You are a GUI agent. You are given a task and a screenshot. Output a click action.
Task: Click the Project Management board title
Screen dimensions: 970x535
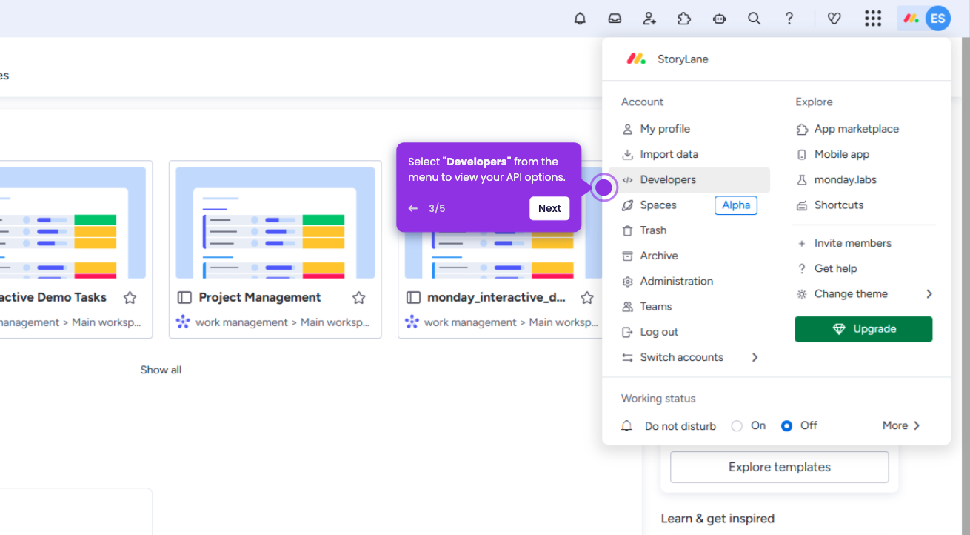(260, 297)
